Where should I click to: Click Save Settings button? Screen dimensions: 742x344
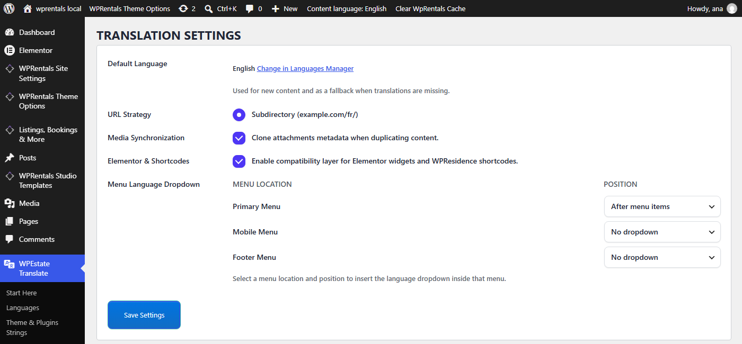click(144, 315)
